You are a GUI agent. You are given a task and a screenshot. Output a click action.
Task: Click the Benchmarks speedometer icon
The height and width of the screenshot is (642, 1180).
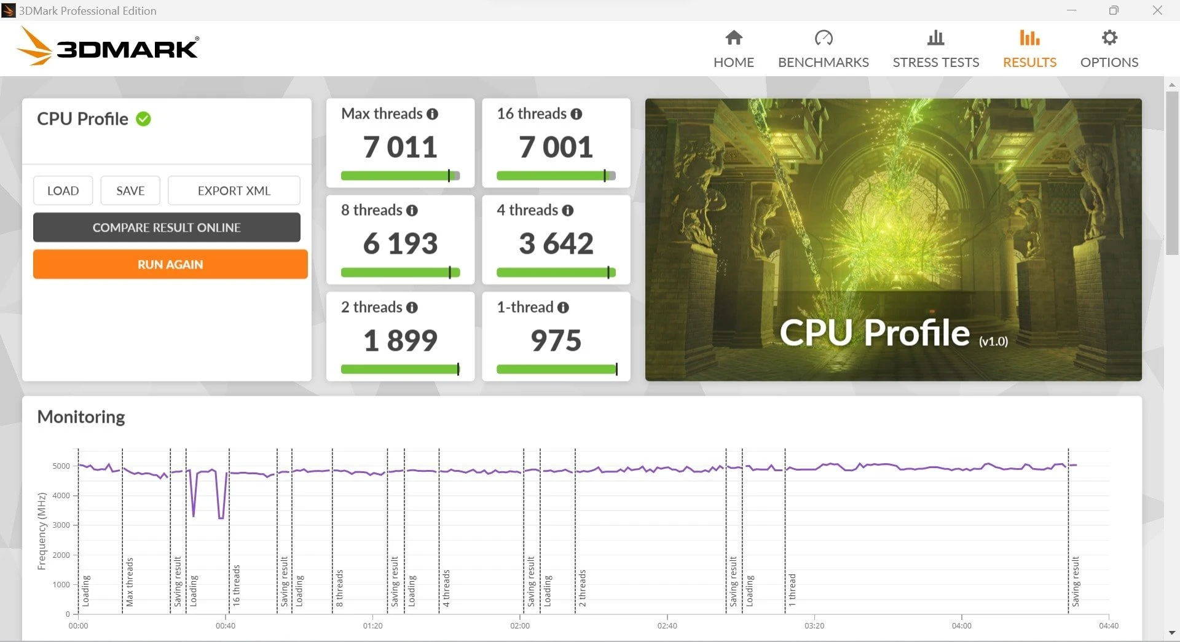[824, 38]
